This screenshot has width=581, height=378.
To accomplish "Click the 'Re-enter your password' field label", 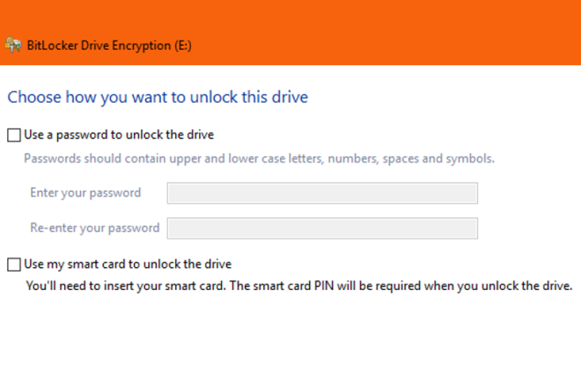I will tap(95, 228).
